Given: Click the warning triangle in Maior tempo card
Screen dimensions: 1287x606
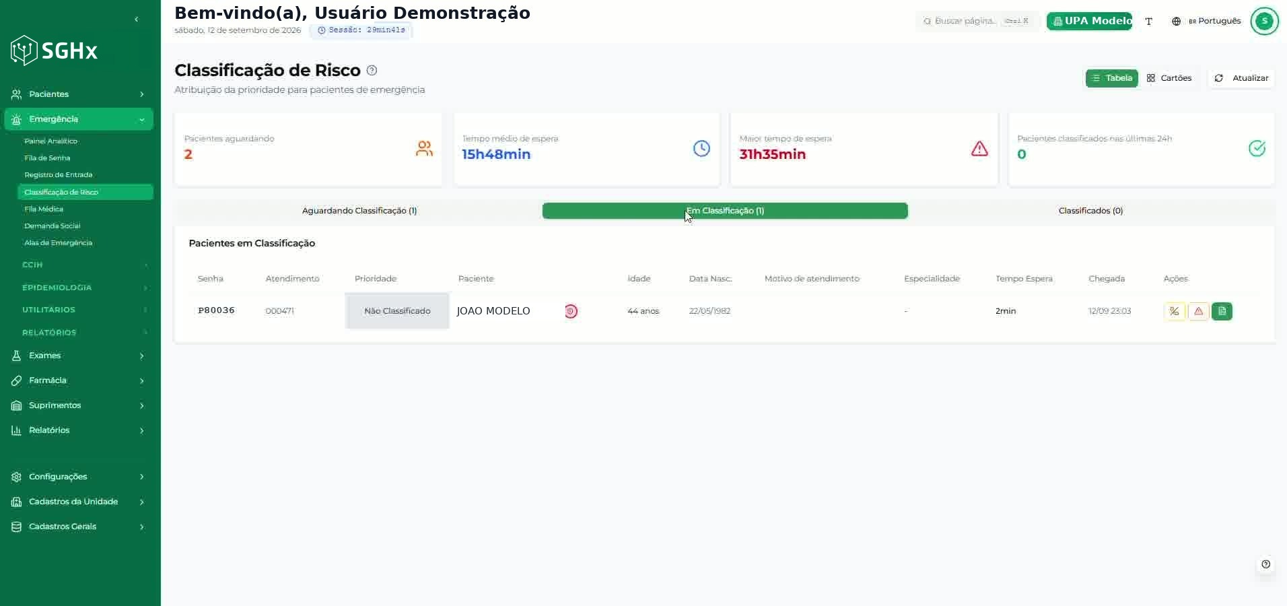Looking at the screenshot, I should click(979, 149).
